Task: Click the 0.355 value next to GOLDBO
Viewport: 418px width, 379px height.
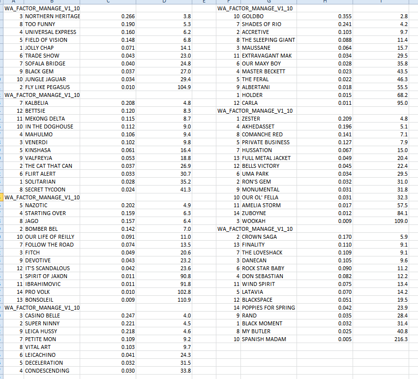Action: point(325,16)
